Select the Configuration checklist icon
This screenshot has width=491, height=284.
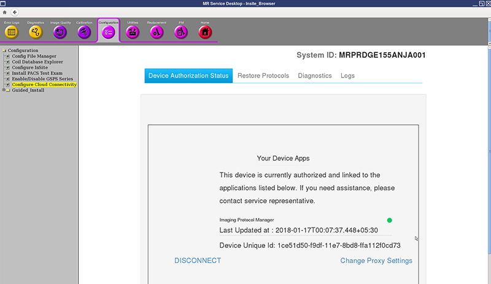tap(108, 32)
